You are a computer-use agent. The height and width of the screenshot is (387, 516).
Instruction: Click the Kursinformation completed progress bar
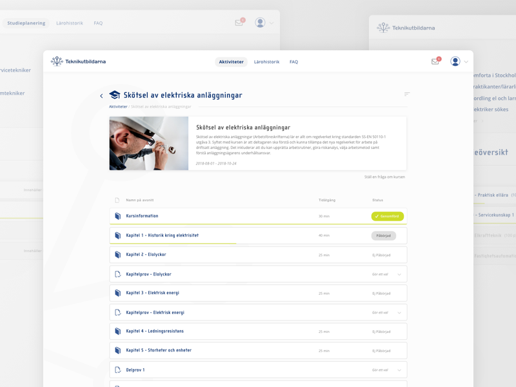[258, 224]
